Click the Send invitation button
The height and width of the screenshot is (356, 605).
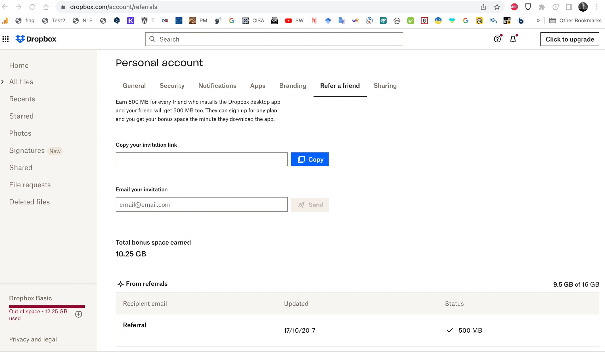tap(310, 205)
